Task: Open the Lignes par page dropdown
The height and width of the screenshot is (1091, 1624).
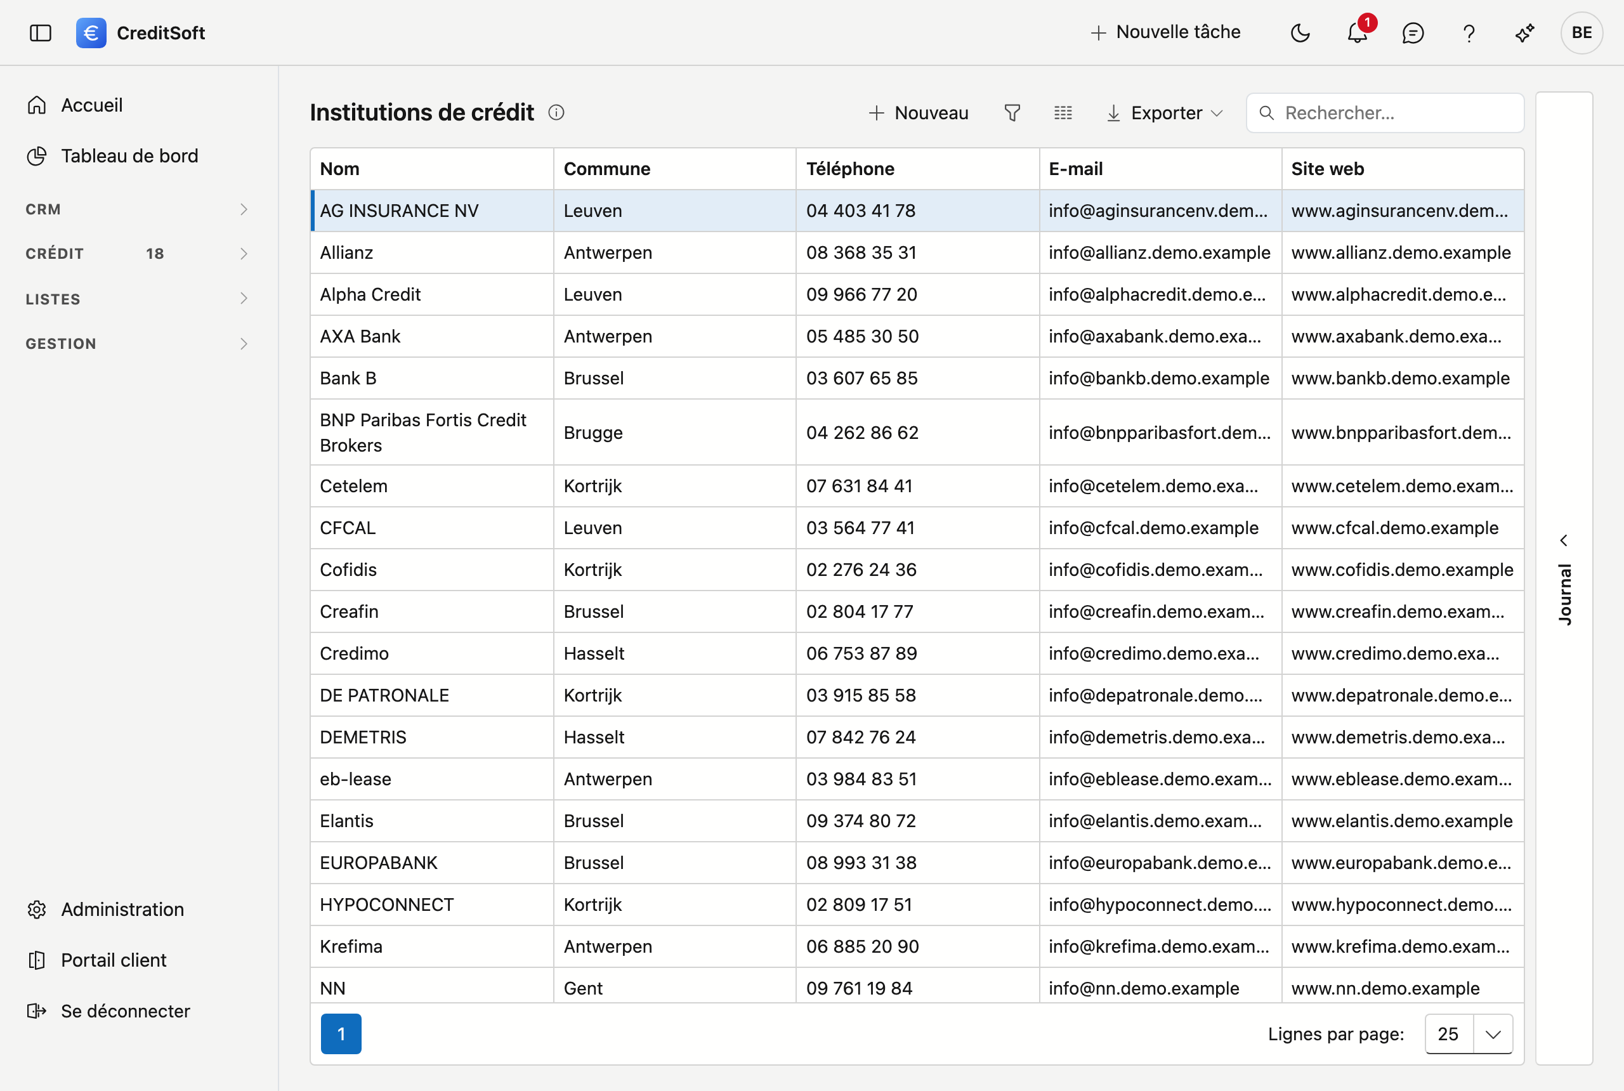Action: (x=1469, y=1034)
